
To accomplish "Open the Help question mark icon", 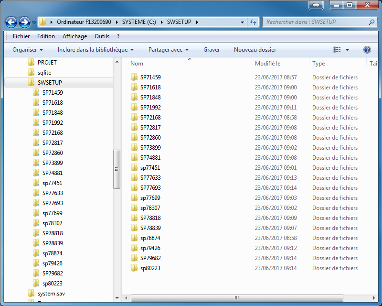I will (367, 50).
